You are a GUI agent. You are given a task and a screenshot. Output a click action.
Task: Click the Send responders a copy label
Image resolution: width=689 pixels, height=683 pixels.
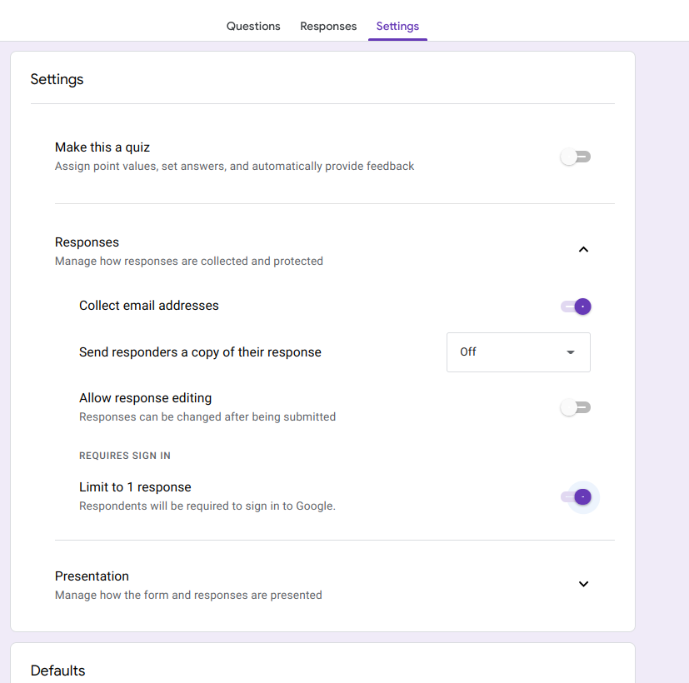click(201, 352)
